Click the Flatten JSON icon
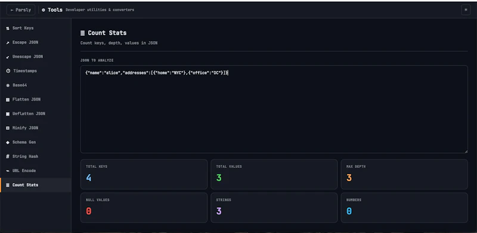 click(x=8, y=100)
